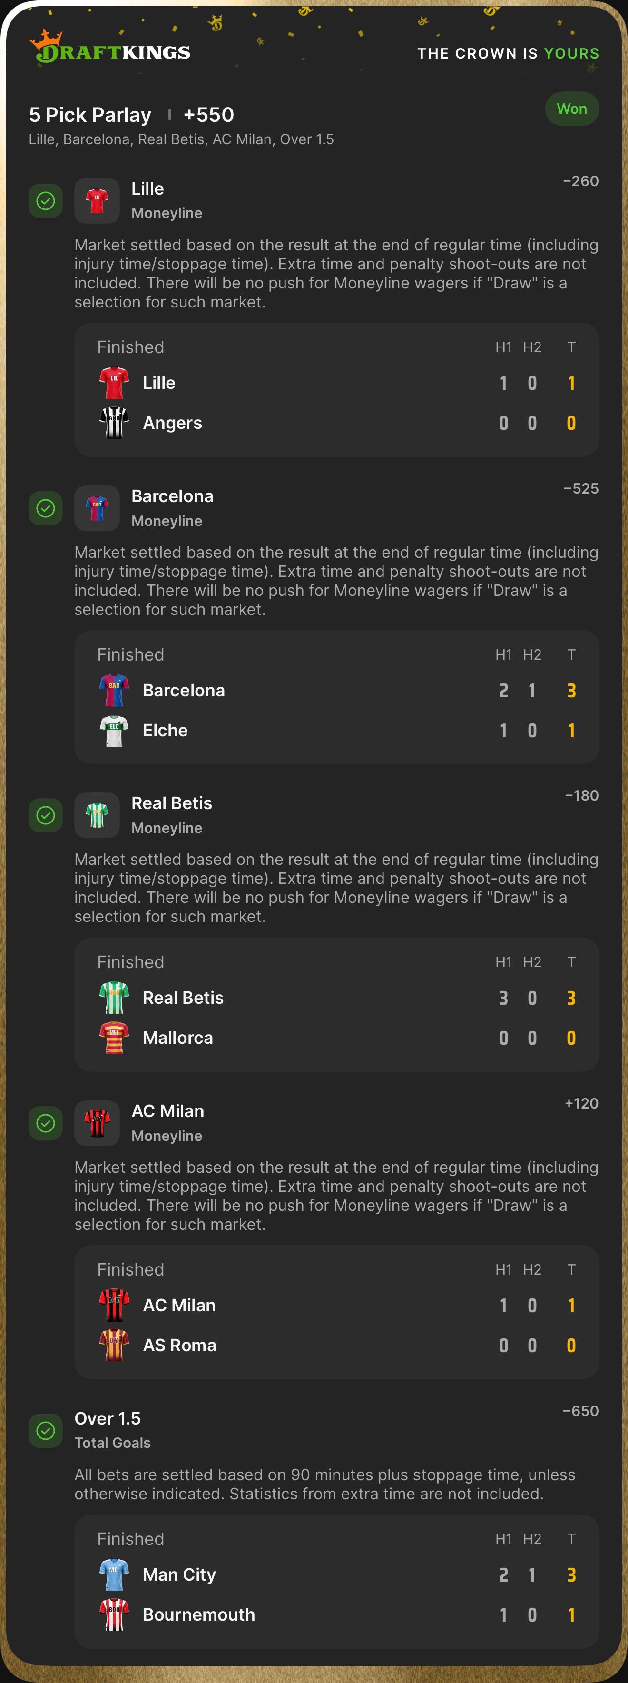Image resolution: width=628 pixels, height=1683 pixels.
Task: Click the AC Milan jersey pick icon
Action: pos(97,1123)
